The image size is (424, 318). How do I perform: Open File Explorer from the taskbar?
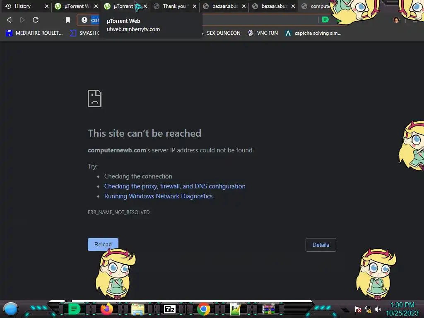point(138,309)
